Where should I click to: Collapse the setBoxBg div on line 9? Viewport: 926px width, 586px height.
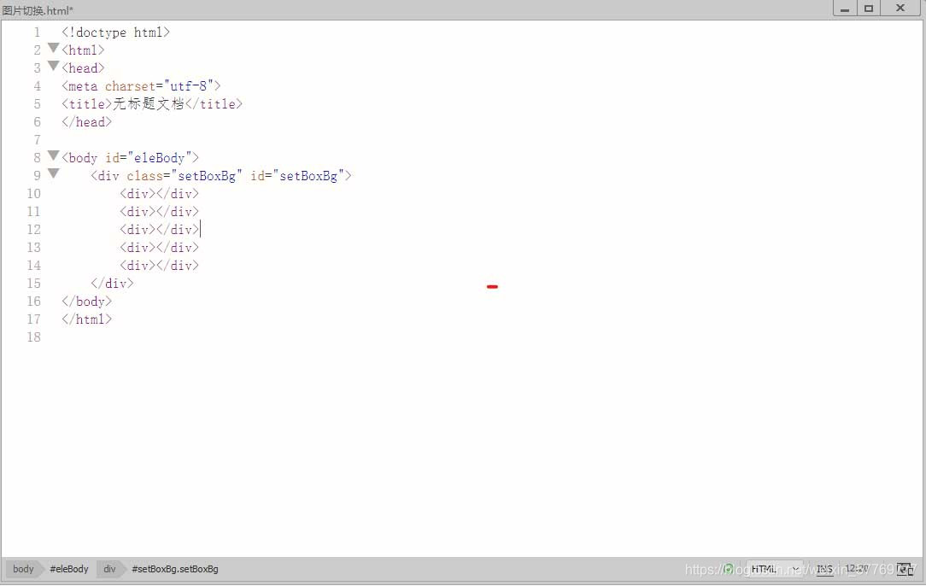coord(53,173)
